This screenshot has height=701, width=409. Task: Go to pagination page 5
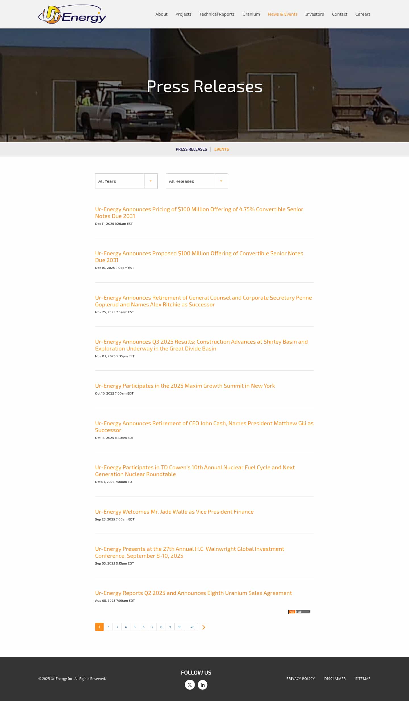point(135,627)
